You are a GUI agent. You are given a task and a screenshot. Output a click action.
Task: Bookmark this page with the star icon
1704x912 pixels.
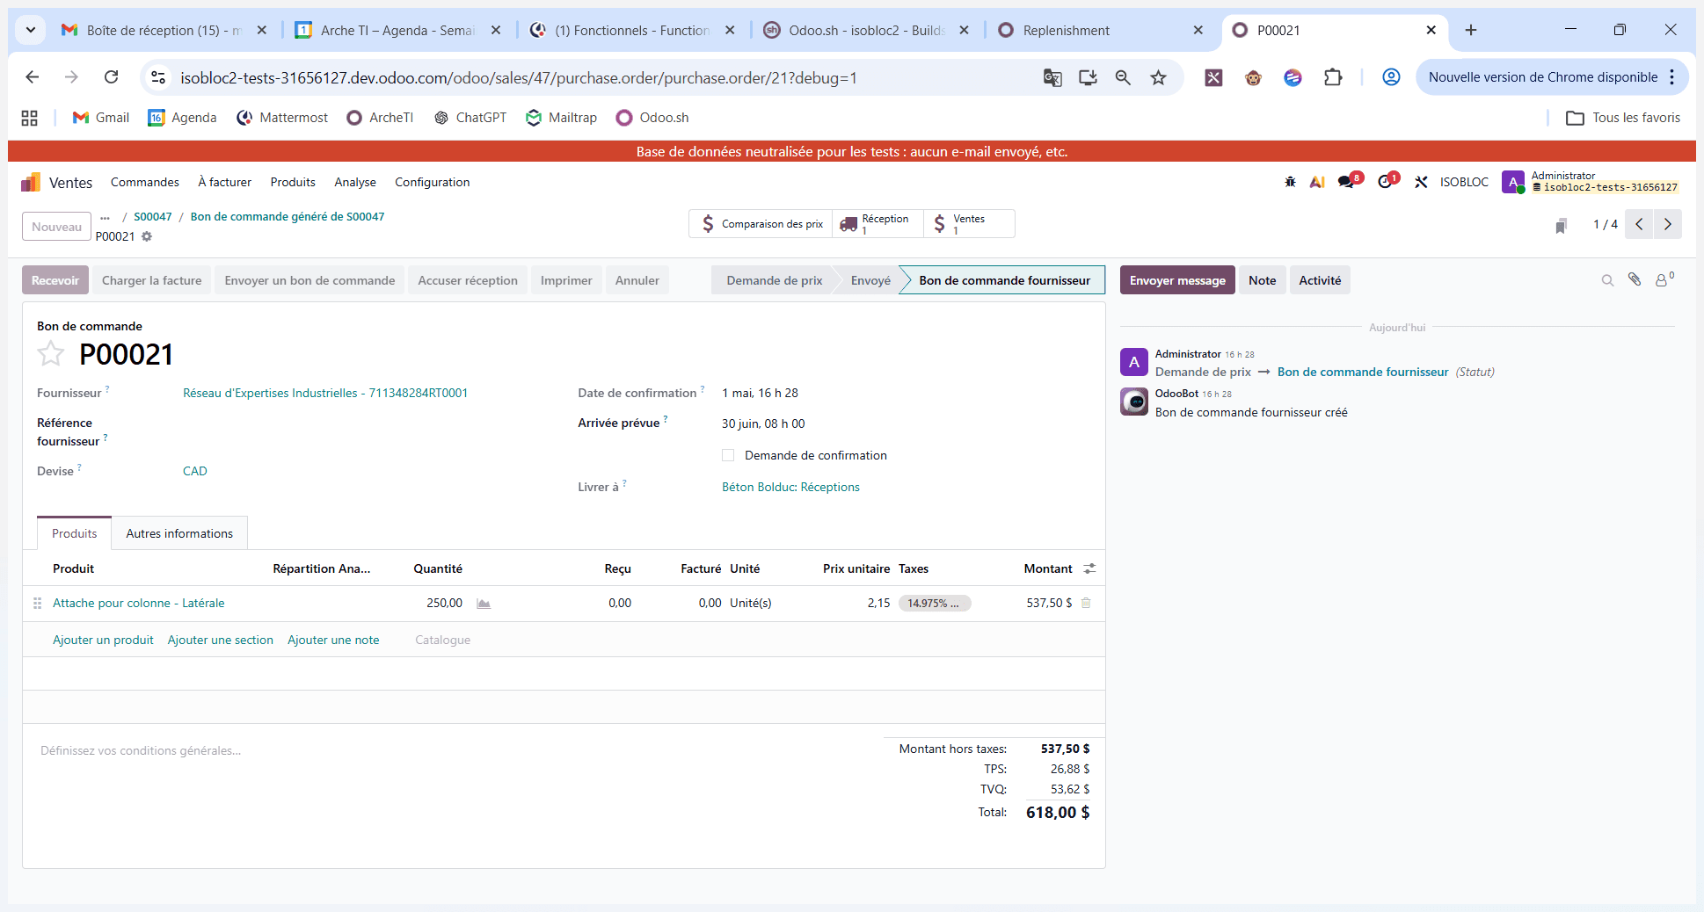click(x=1159, y=77)
